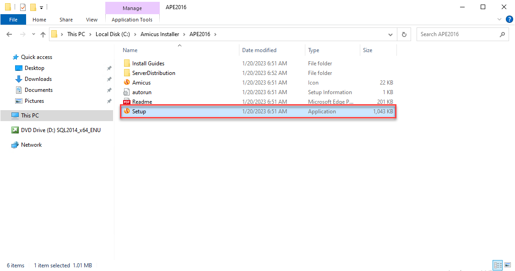Viewport: 515px width, 271px height.
Task: Click the Quick access star icon
Action: (x=16, y=57)
